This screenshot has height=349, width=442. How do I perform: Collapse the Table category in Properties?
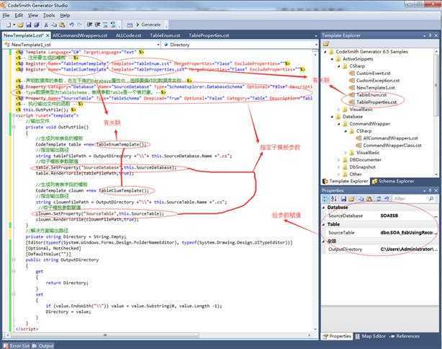(324, 224)
